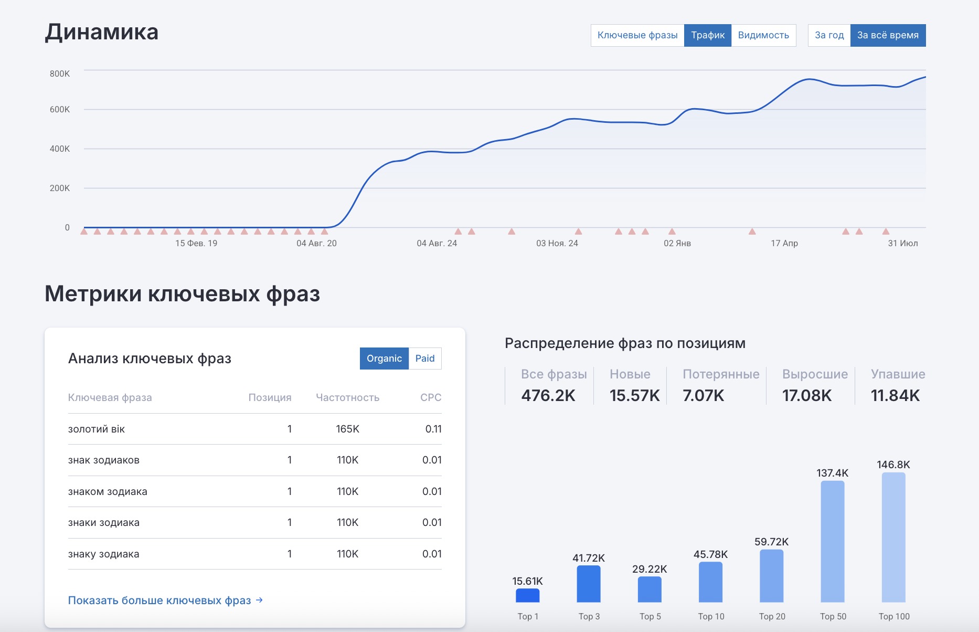Click the Новые phrases metric 15.57K
Screen dimensions: 979x632
click(634, 395)
